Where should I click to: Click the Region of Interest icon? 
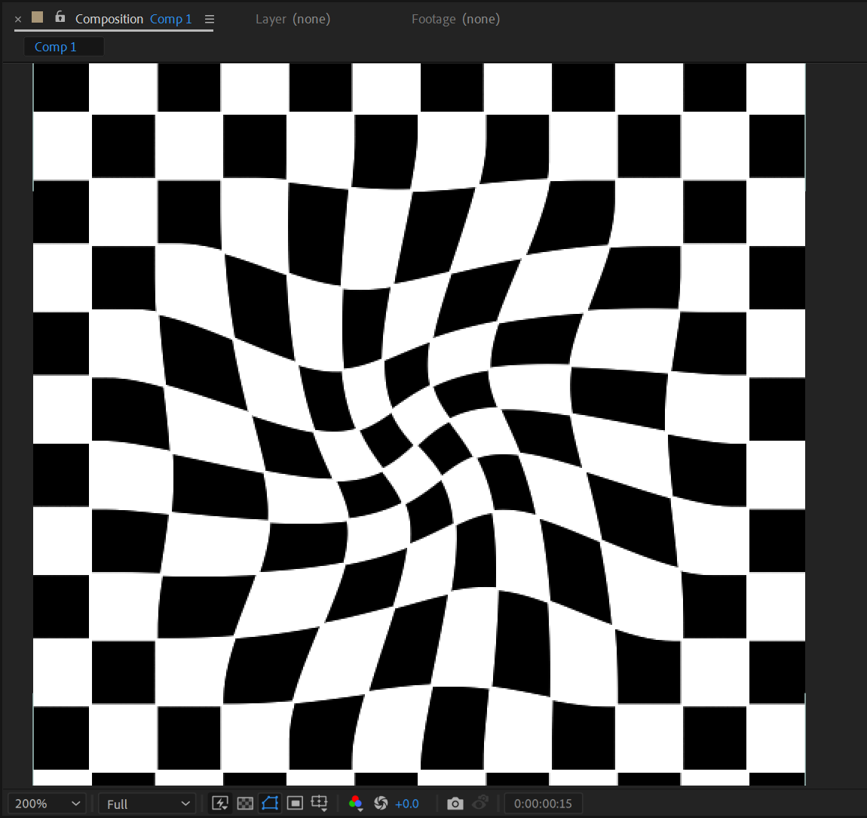(295, 803)
